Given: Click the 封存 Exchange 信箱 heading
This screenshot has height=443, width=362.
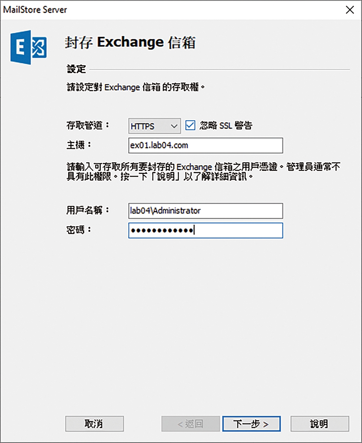Looking at the screenshot, I should [130, 42].
